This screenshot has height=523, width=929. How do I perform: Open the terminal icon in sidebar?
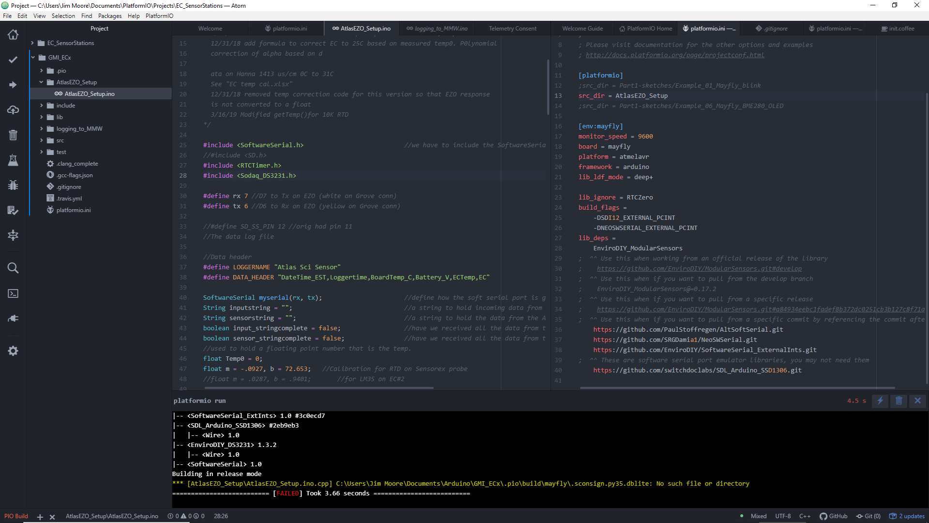point(13,293)
